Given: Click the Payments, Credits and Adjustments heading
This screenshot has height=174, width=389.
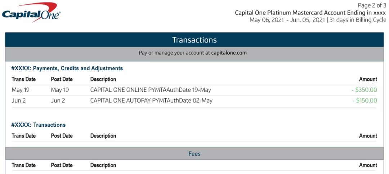Looking at the screenshot, I should [67, 68].
